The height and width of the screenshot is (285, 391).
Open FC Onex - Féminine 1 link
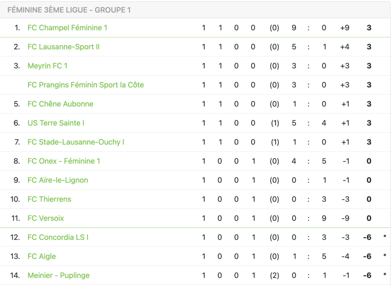tap(64, 161)
